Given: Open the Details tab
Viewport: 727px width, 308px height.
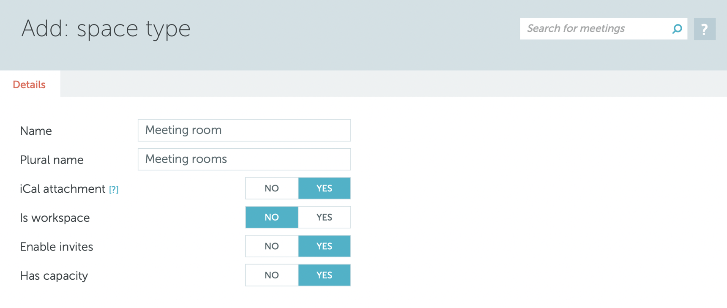Looking at the screenshot, I should coord(29,84).
